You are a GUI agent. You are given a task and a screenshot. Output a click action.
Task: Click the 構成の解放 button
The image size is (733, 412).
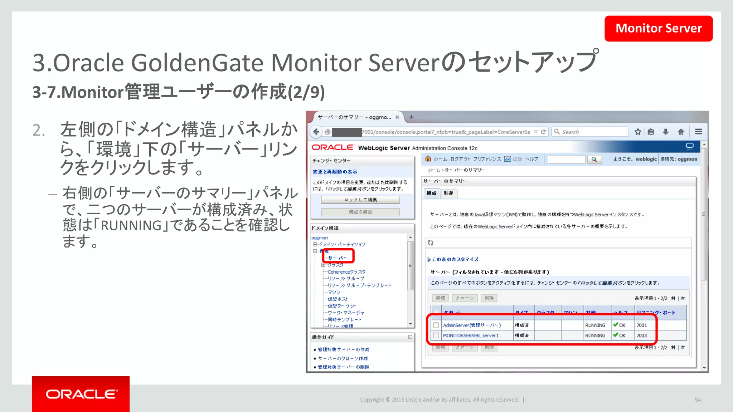coord(360,212)
